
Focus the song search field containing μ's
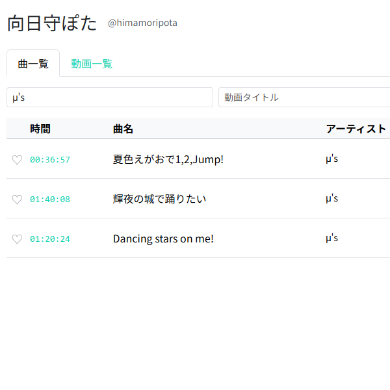tap(110, 97)
